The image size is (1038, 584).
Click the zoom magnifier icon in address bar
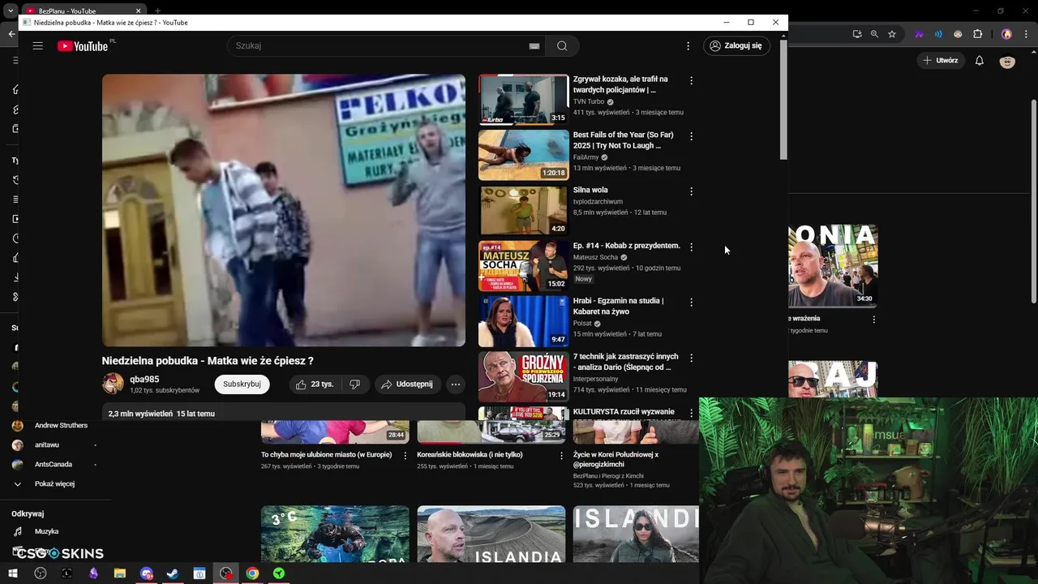874,34
